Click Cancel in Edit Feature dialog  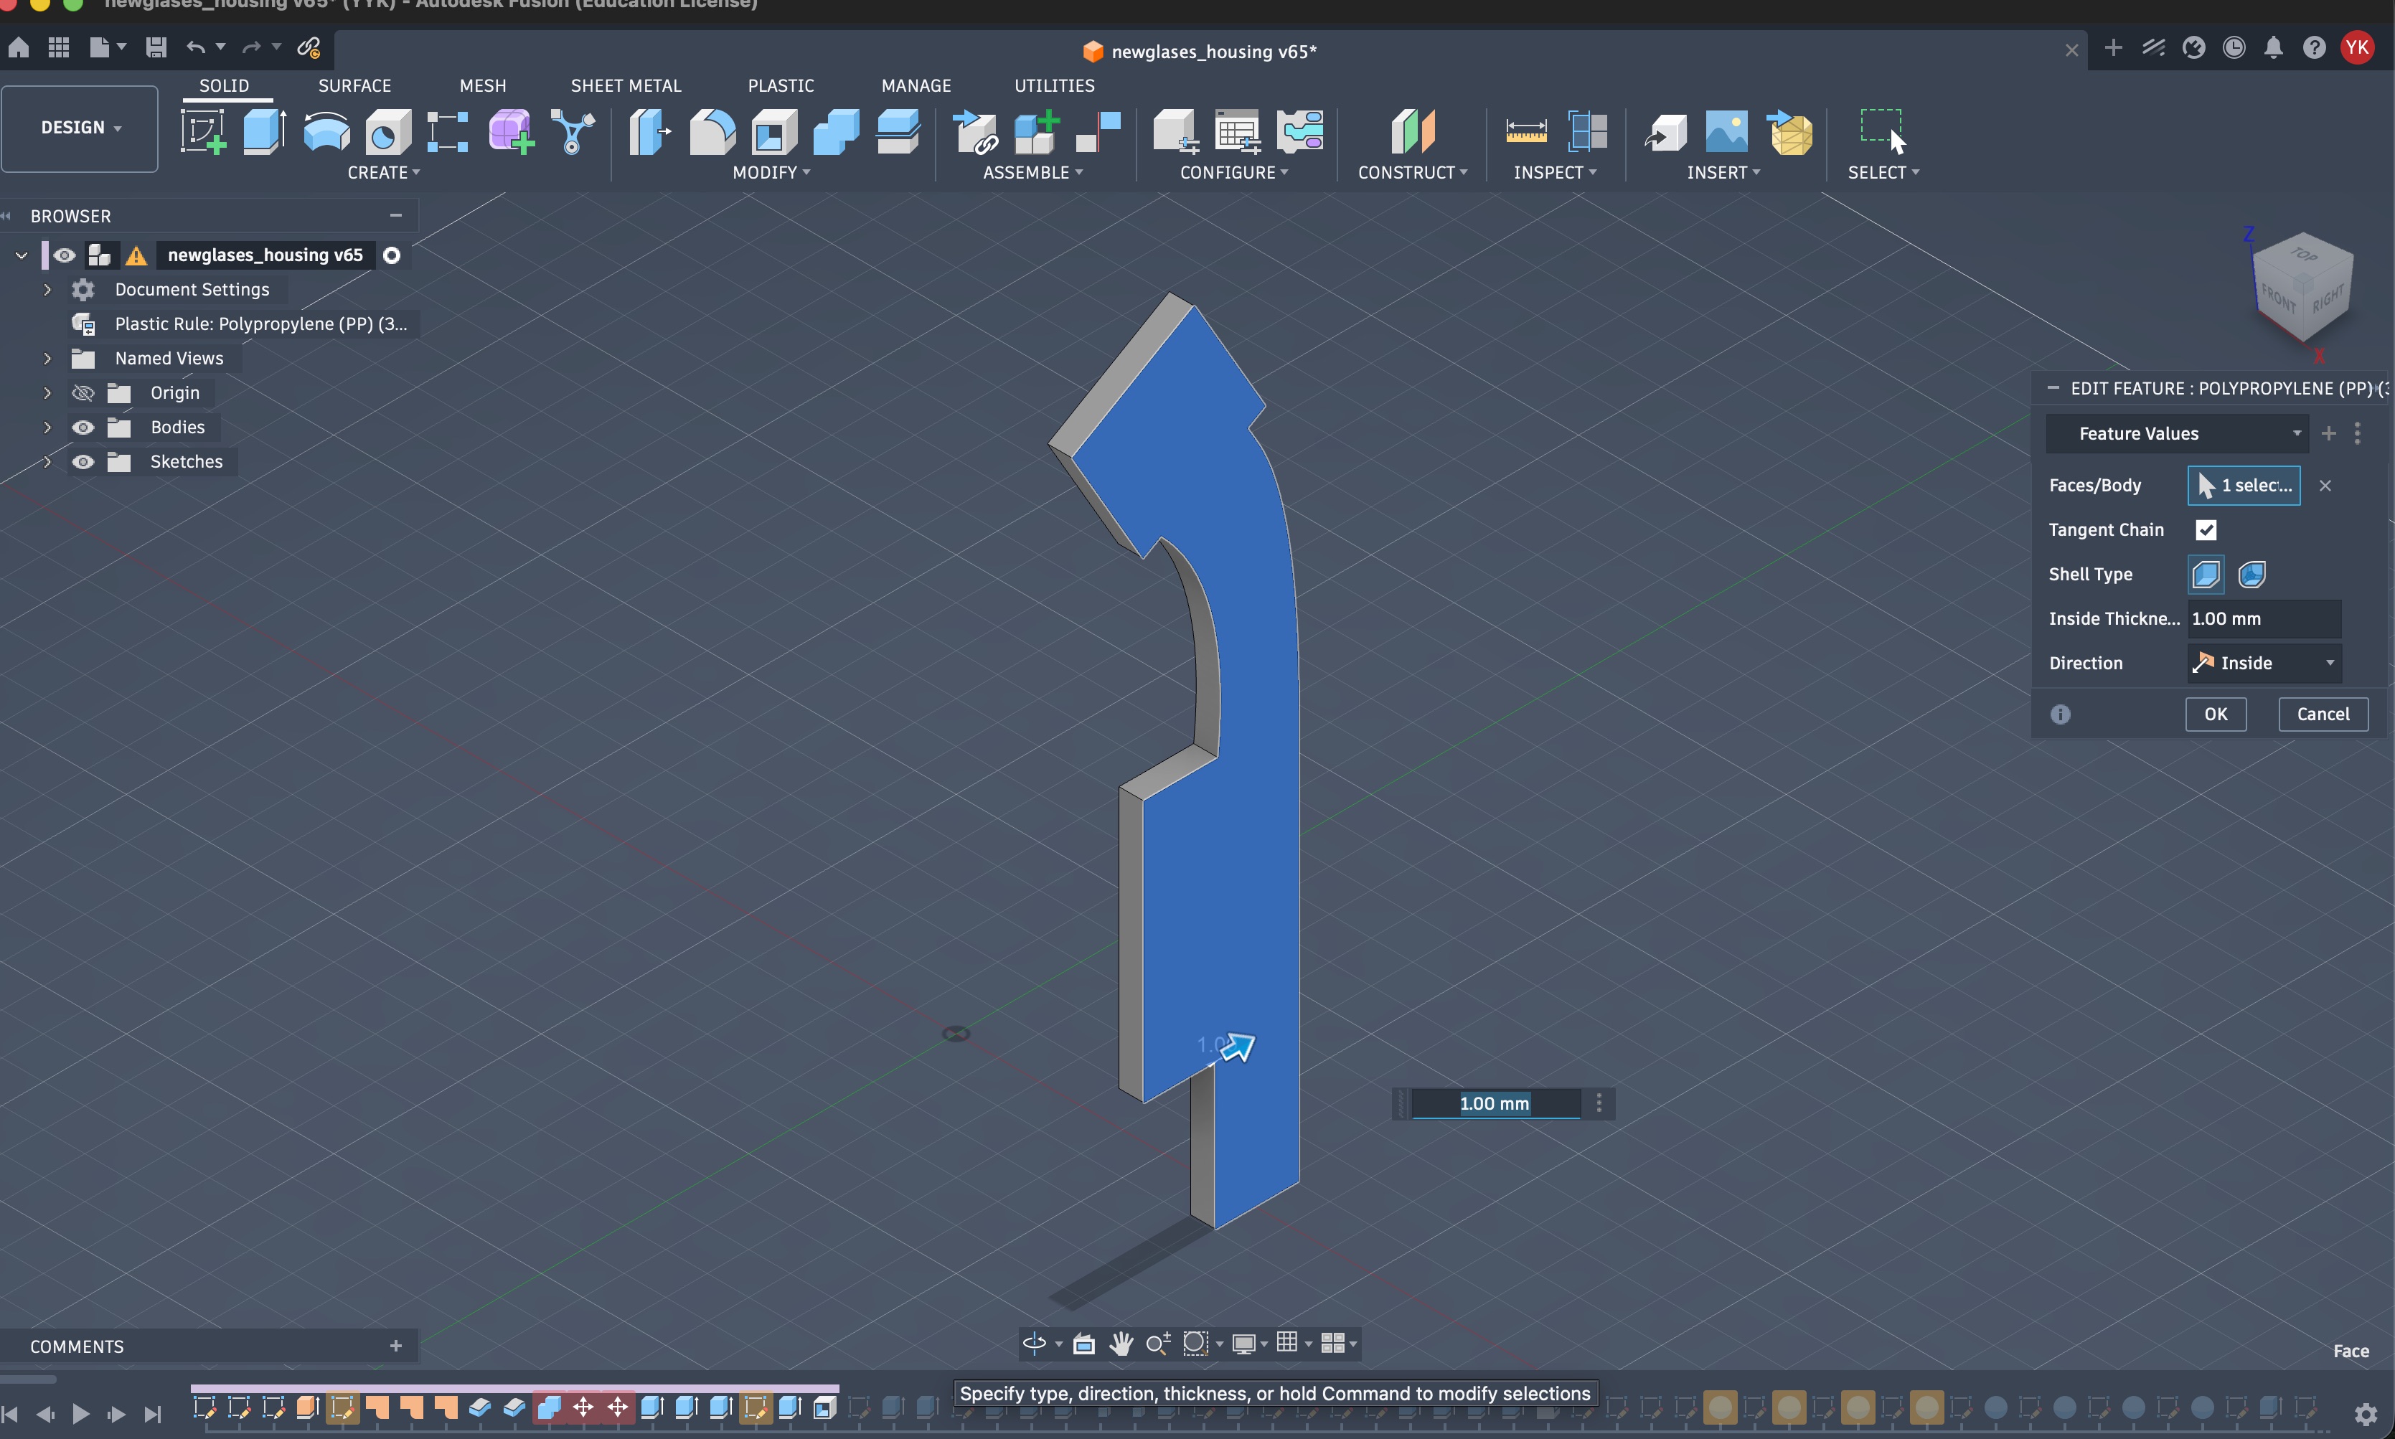pos(2323,714)
